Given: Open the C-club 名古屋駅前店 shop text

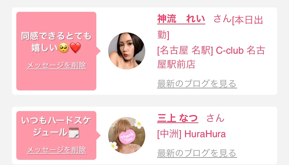Looking at the screenshot, I should pos(211,57).
